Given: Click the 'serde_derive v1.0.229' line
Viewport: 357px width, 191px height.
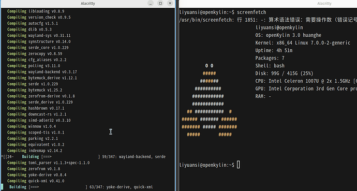Looking at the screenshot, I should pos(40,102).
